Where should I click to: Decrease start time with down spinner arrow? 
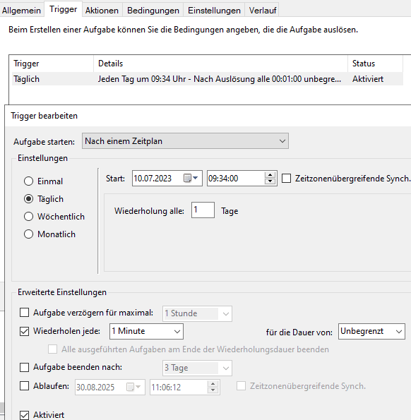(270, 181)
